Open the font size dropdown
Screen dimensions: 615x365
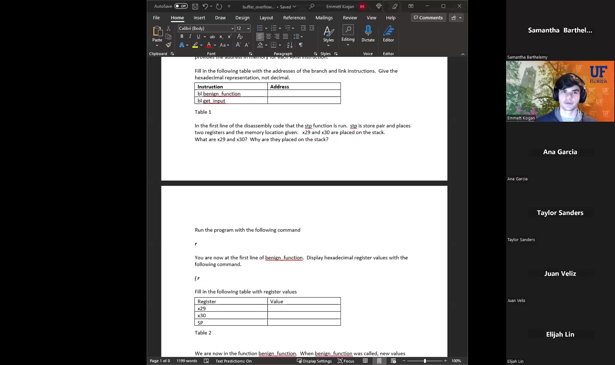(248, 28)
